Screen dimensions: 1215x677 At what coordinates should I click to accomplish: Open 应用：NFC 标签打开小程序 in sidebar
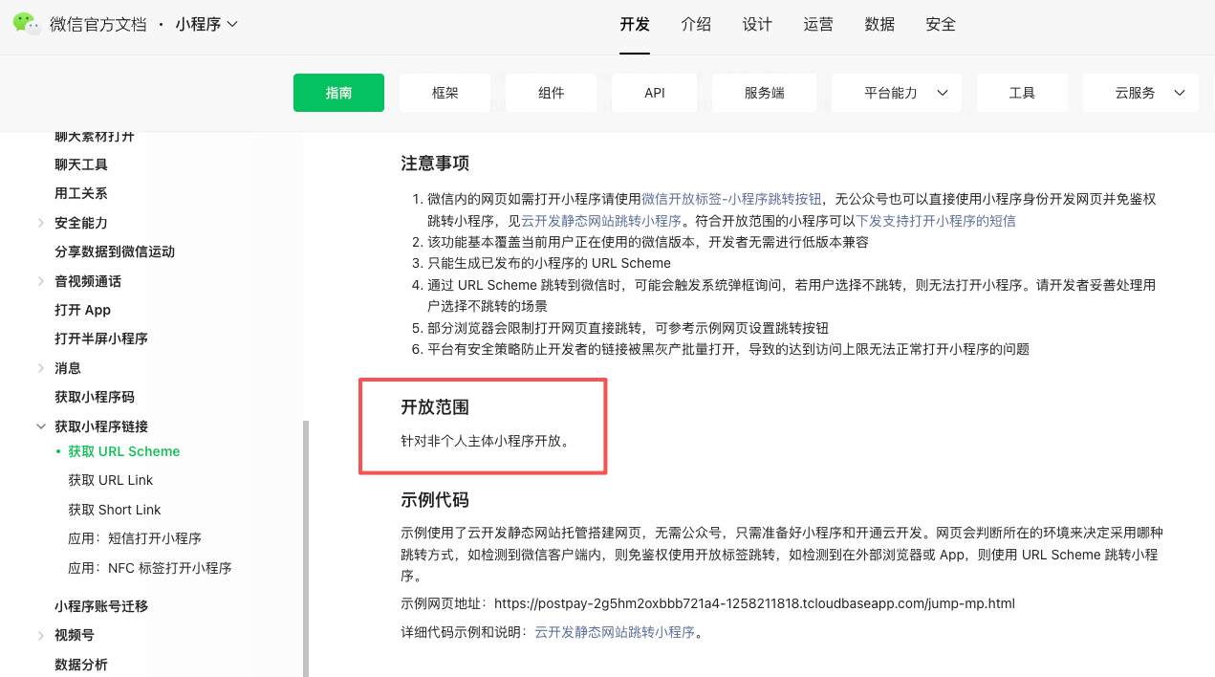150,568
